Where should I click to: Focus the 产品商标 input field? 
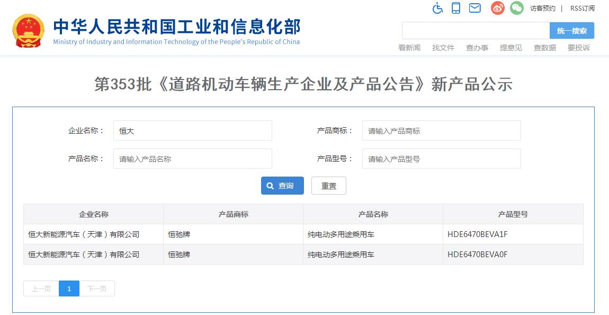(x=441, y=130)
